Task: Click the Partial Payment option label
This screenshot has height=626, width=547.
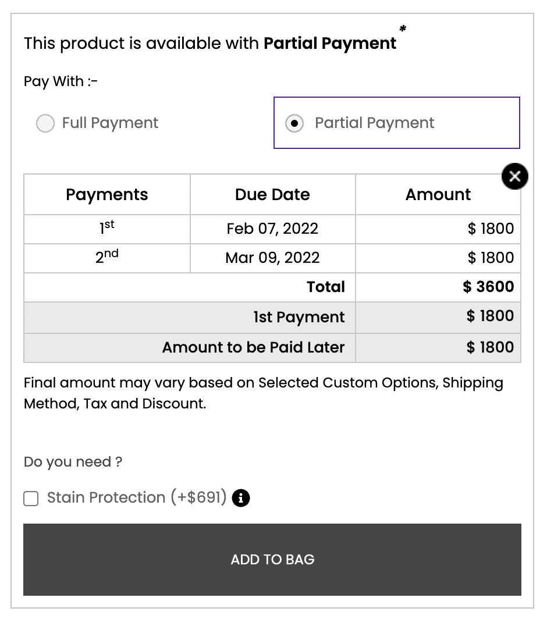Action: pos(374,123)
